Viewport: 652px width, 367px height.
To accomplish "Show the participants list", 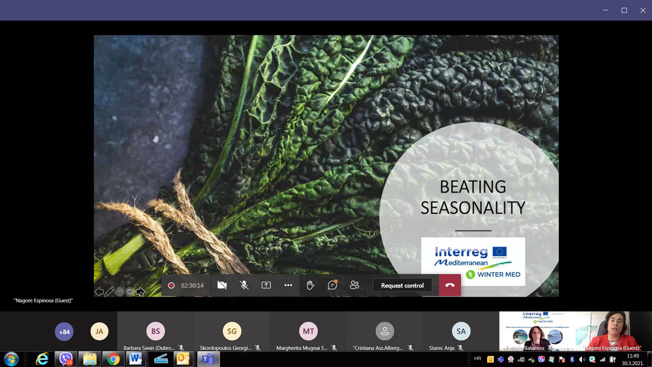I will 354,285.
